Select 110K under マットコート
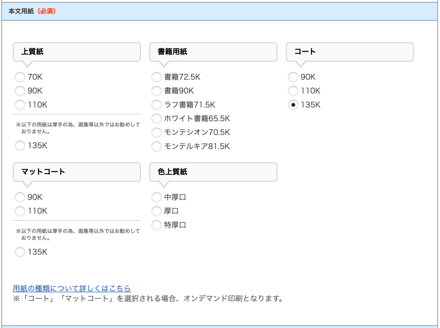 (x=20, y=211)
